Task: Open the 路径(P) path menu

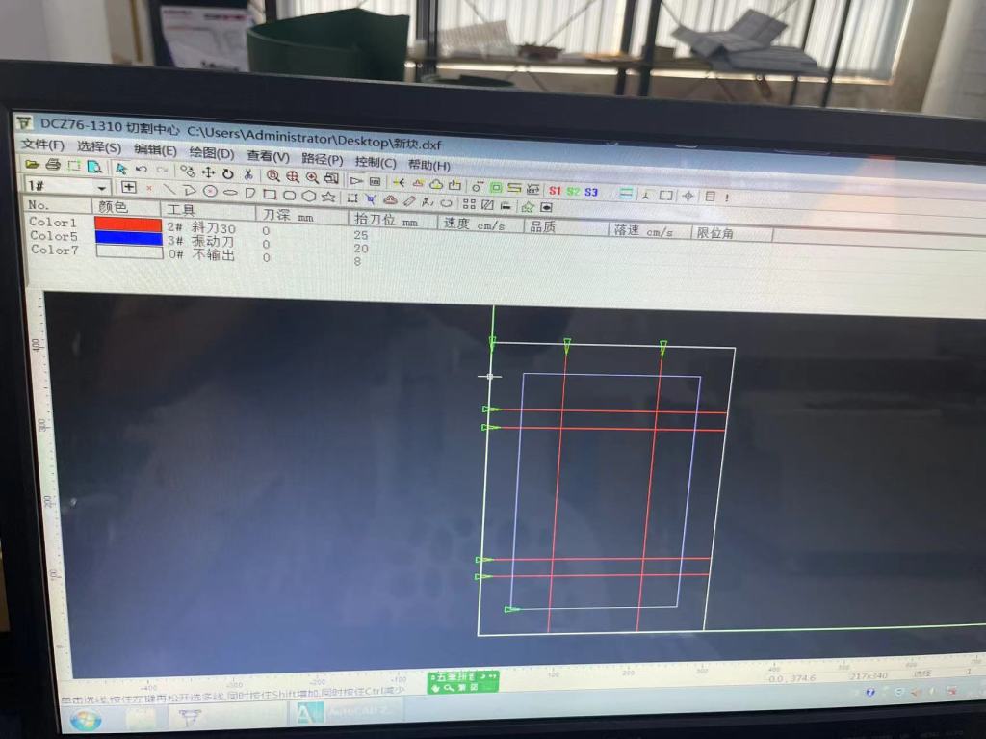Action: click(x=322, y=159)
